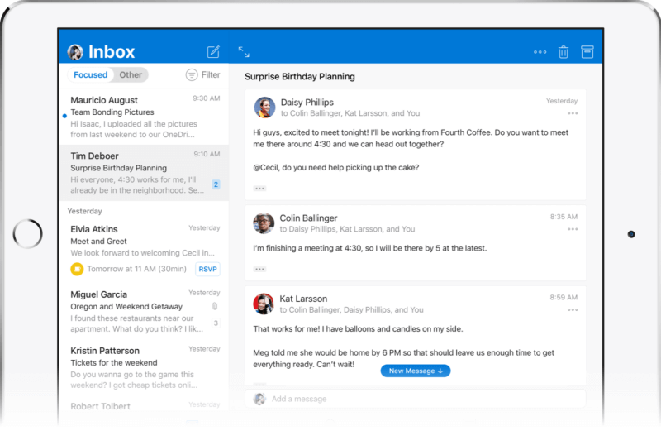
Task: Click Daisy Phillips's avatar photo
Action: click(x=264, y=108)
